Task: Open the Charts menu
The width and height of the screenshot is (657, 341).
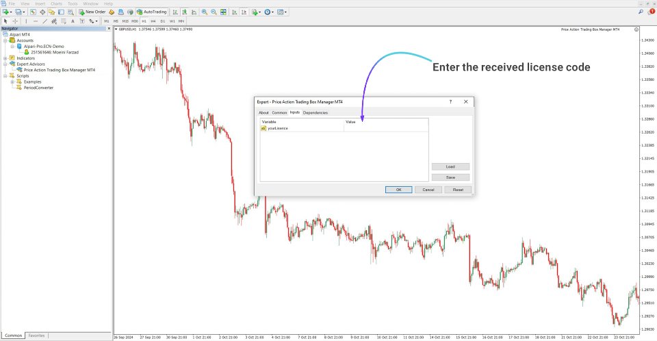Action: pyautogui.click(x=57, y=4)
